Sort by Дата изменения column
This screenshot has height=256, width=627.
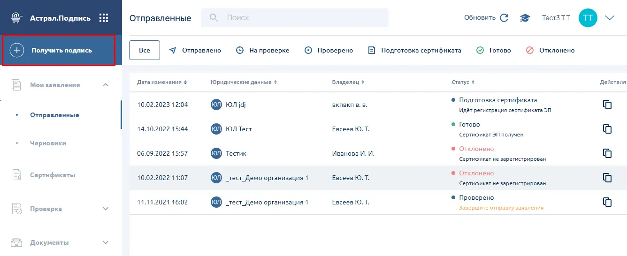click(162, 82)
